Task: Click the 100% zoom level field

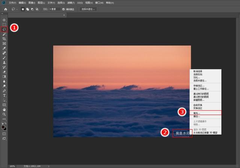Action: coord(12,166)
